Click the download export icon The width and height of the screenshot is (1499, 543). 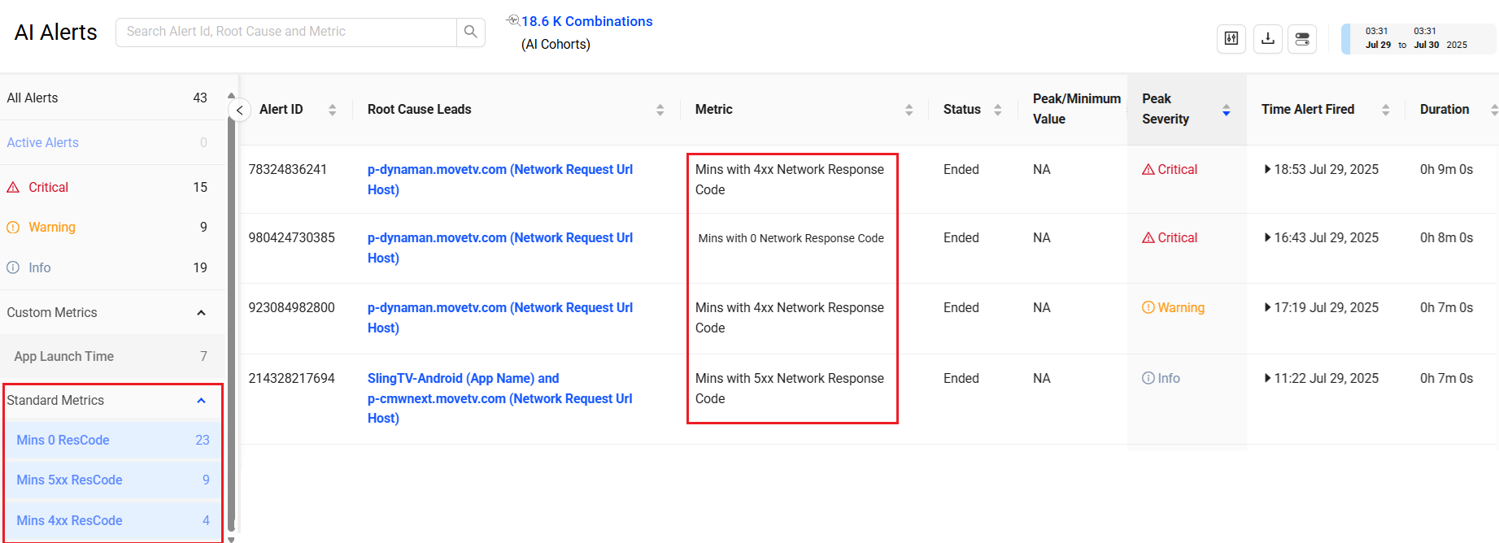[1267, 39]
